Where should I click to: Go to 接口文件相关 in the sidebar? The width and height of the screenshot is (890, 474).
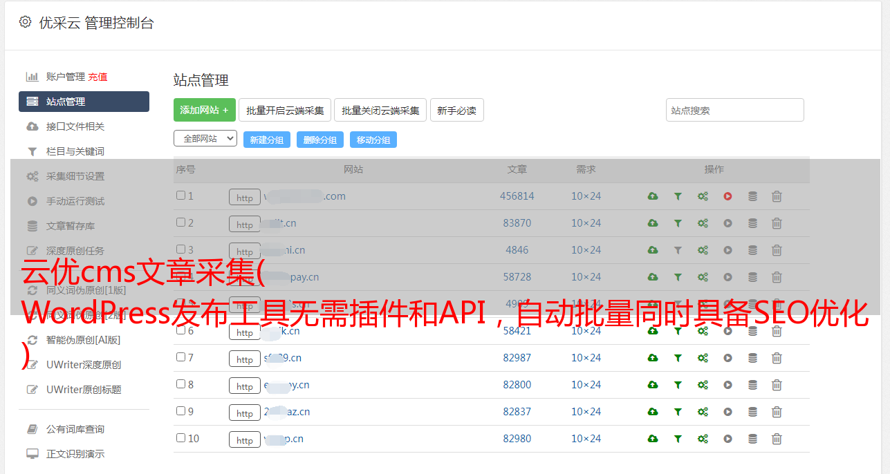tap(75, 126)
